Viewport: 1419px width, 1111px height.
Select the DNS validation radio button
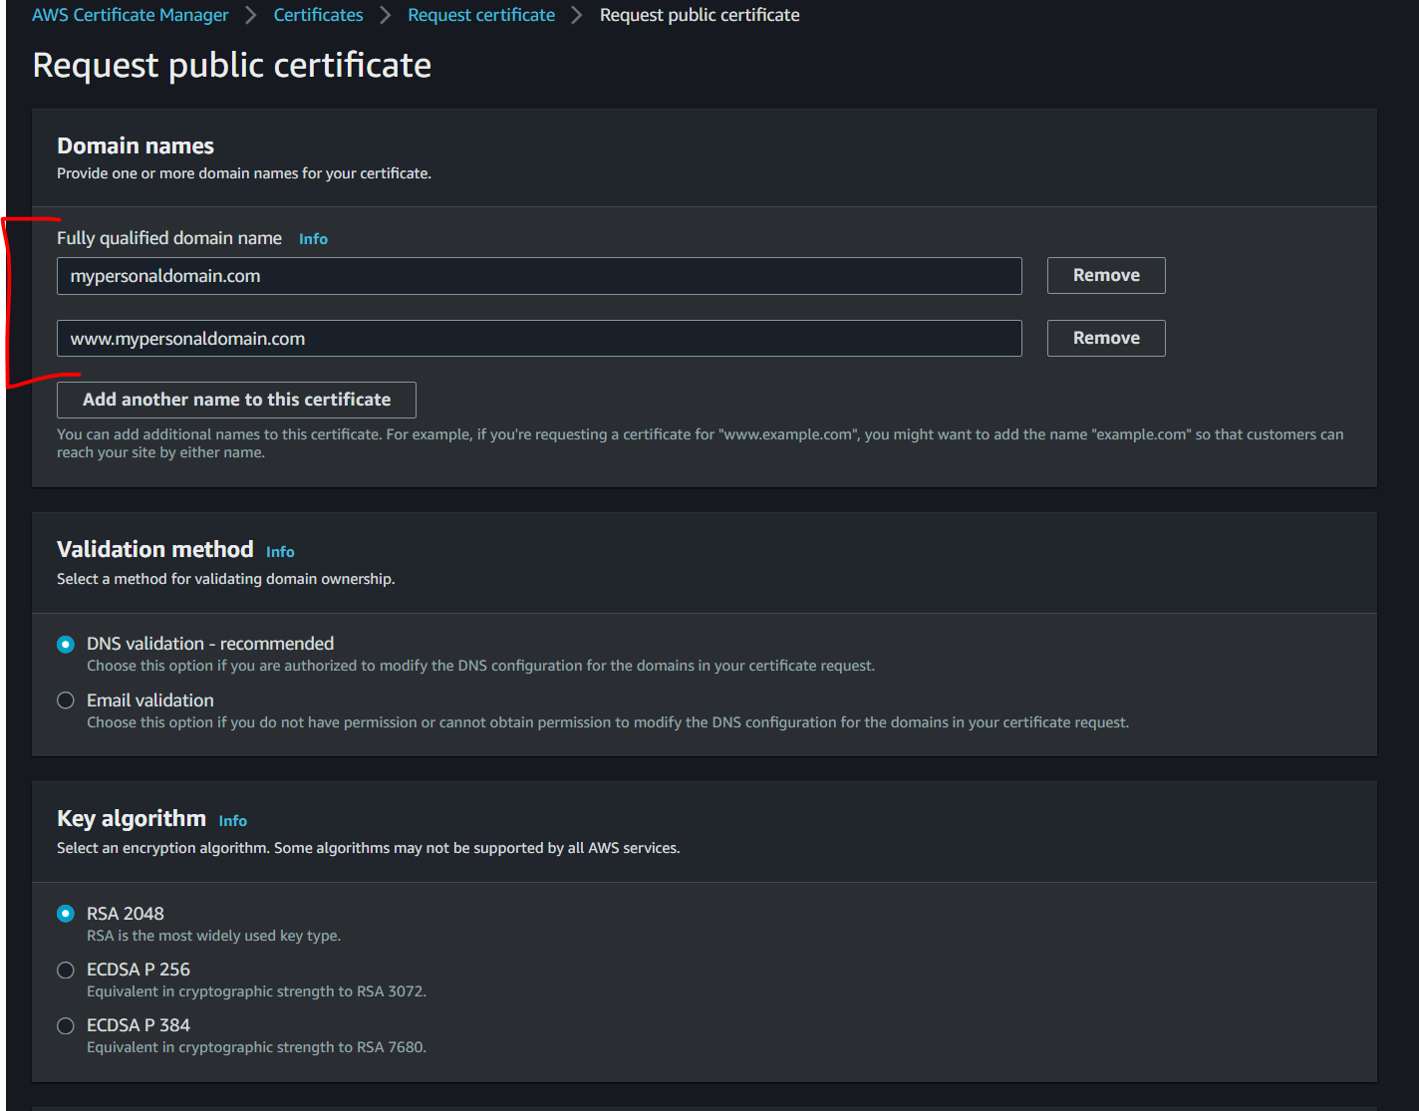(x=65, y=644)
